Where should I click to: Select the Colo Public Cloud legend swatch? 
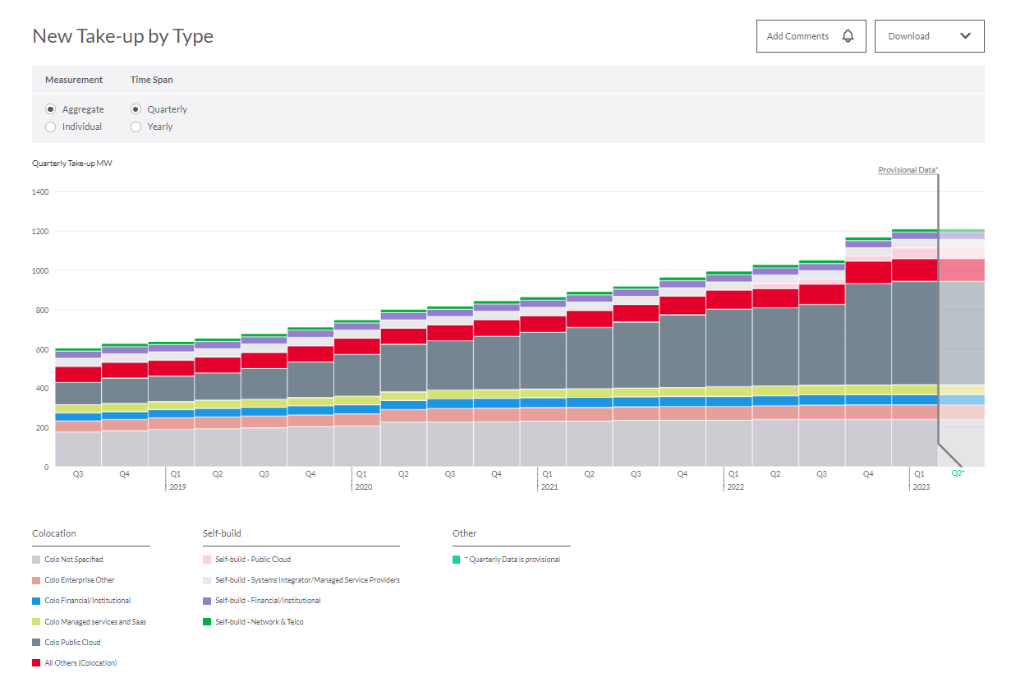coord(36,643)
